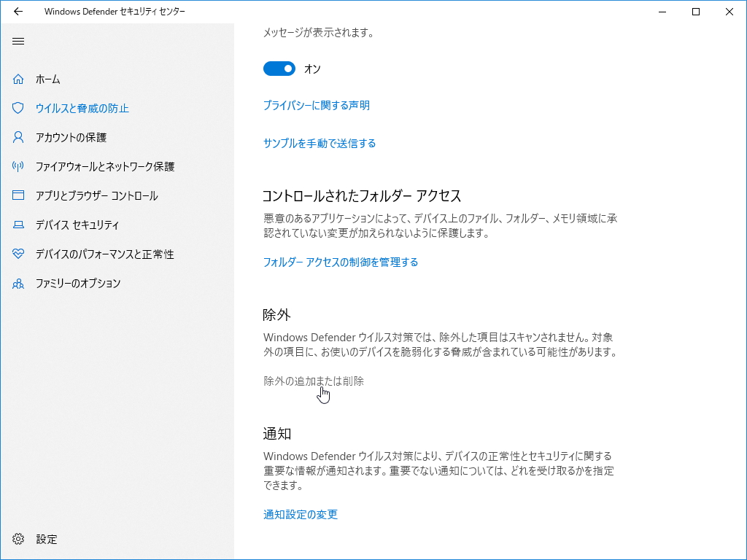
Task: Open アプリとブラウザー コントロール section
Action: tap(97, 195)
